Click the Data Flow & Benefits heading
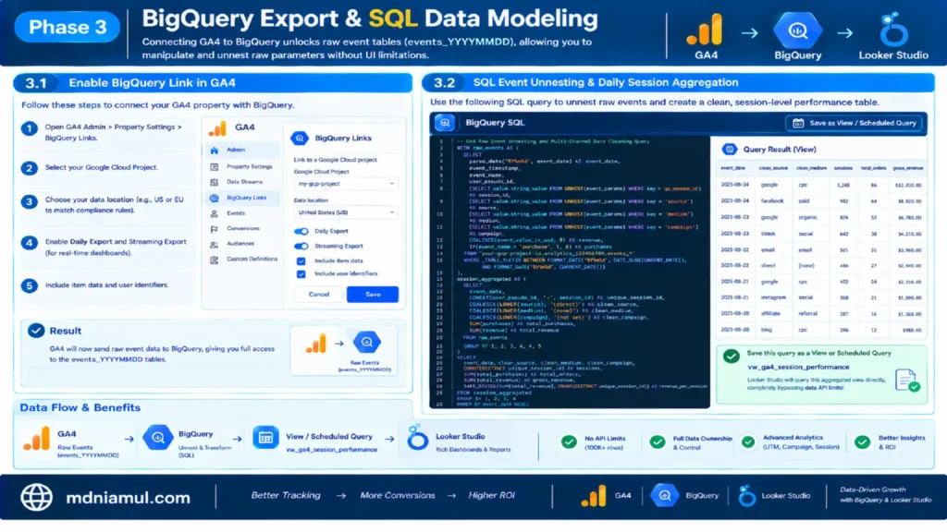 (x=80, y=407)
